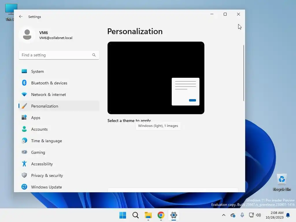Click the Privacy shield icon
296x222 pixels.
(x=24, y=175)
